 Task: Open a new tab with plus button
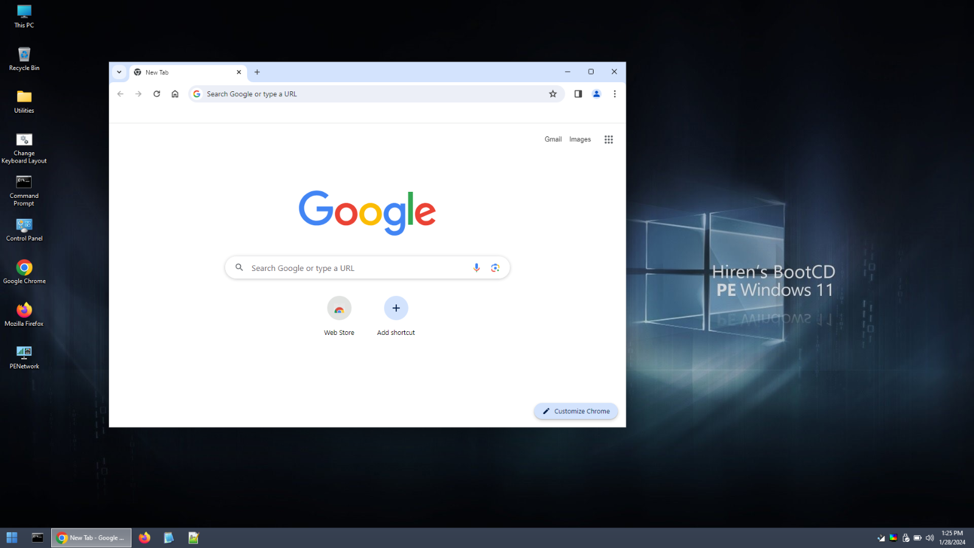coord(257,72)
